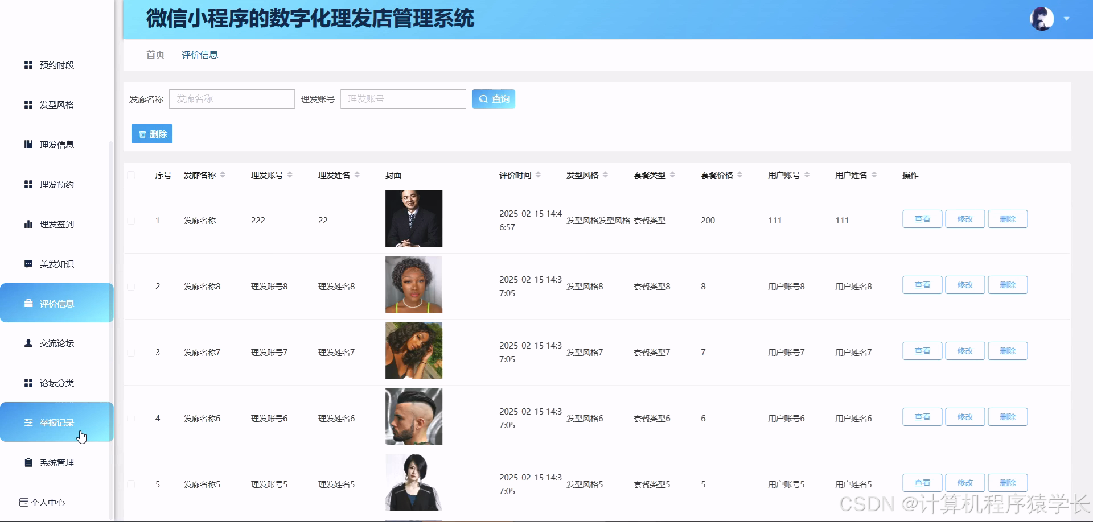
Task: Click the 论坛分类 sidebar icon
Action: tap(28, 383)
